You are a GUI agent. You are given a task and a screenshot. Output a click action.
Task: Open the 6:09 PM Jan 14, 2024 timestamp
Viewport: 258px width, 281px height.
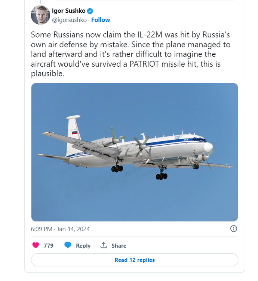click(x=60, y=229)
